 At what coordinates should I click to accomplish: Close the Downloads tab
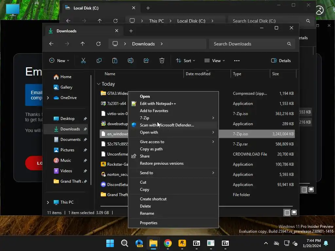point(117,31)
